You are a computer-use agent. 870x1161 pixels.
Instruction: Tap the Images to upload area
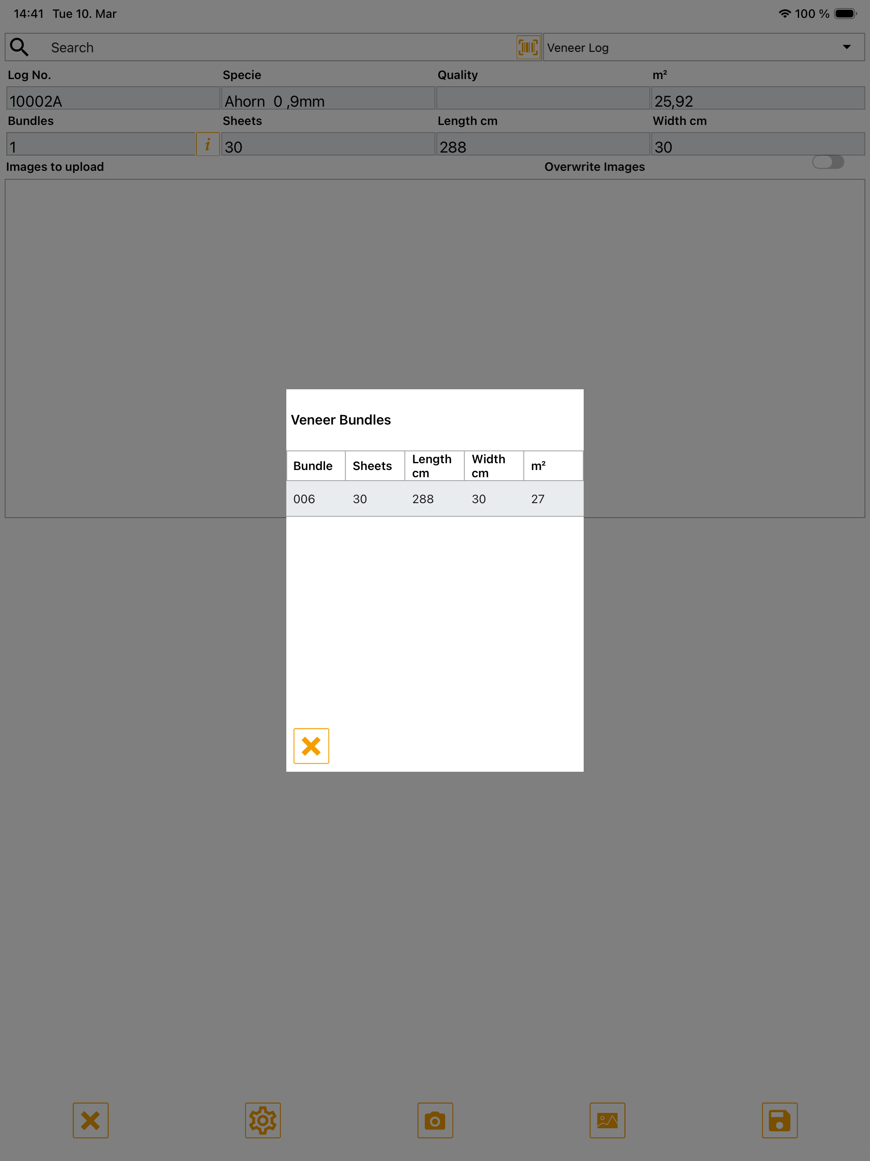(435, 348)
